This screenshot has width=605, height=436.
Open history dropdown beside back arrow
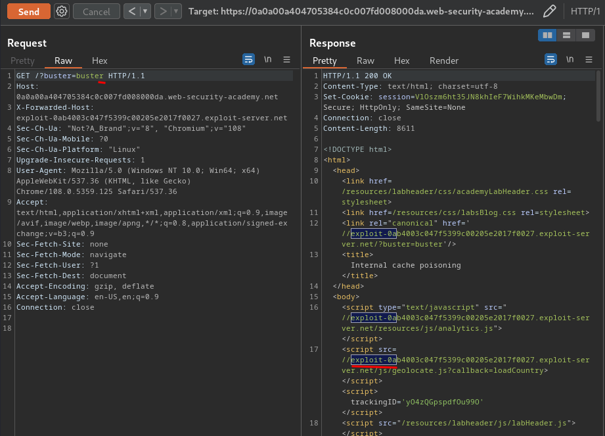[145, 11]
